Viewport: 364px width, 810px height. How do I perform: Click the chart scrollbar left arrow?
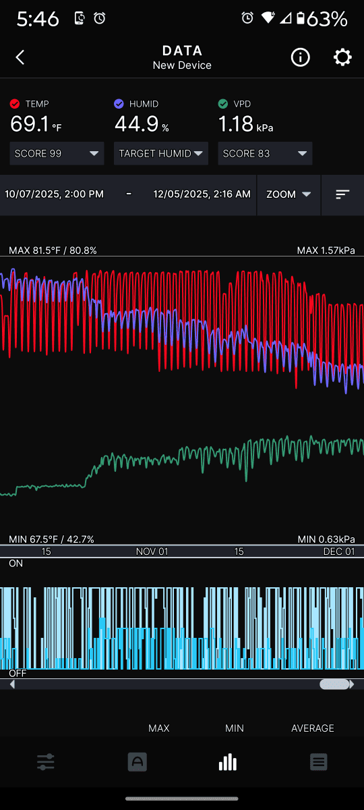tap(12, 684)
